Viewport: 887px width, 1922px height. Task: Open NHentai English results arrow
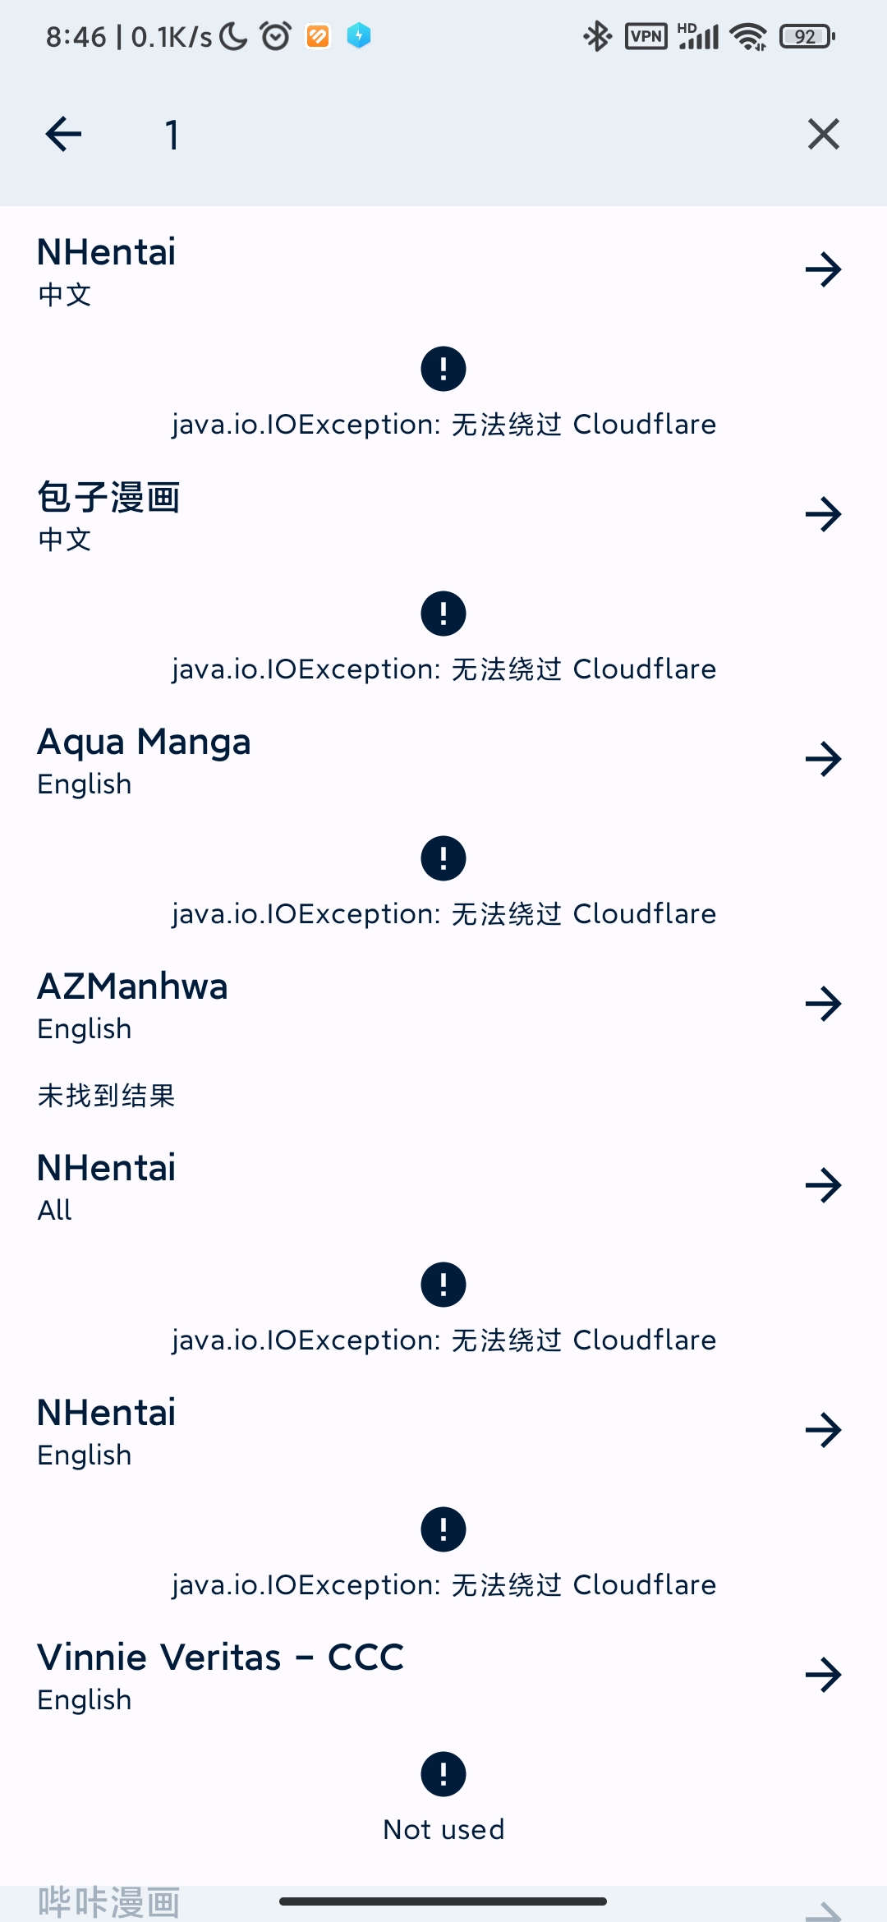[x=823, y=1430]
